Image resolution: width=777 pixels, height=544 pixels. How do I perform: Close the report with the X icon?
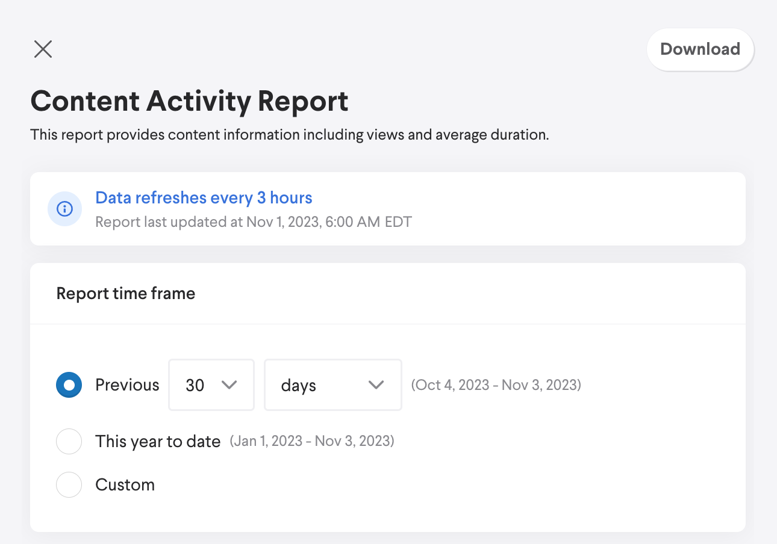[43, 49]
